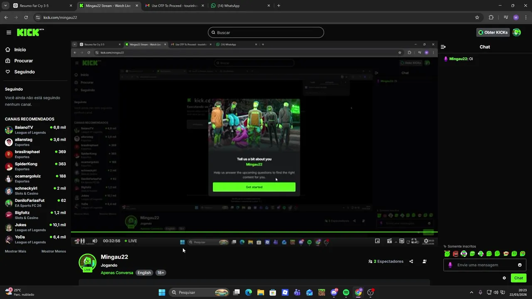Open recommended channel BaianoTV
This screenshot has height=299, width=532.
coord(35,130)
